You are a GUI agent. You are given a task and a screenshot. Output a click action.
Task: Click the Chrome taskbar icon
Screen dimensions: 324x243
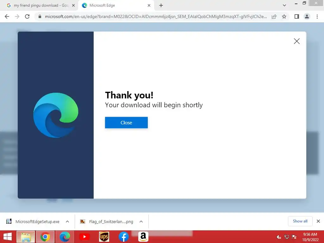tap(45, 237)
